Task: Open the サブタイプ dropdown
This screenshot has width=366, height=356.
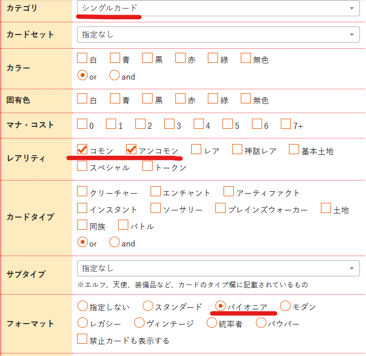Action: click(x=218, y=268)
